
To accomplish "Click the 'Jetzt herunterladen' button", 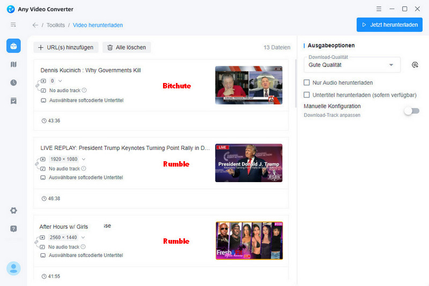I will pos(389,25).
